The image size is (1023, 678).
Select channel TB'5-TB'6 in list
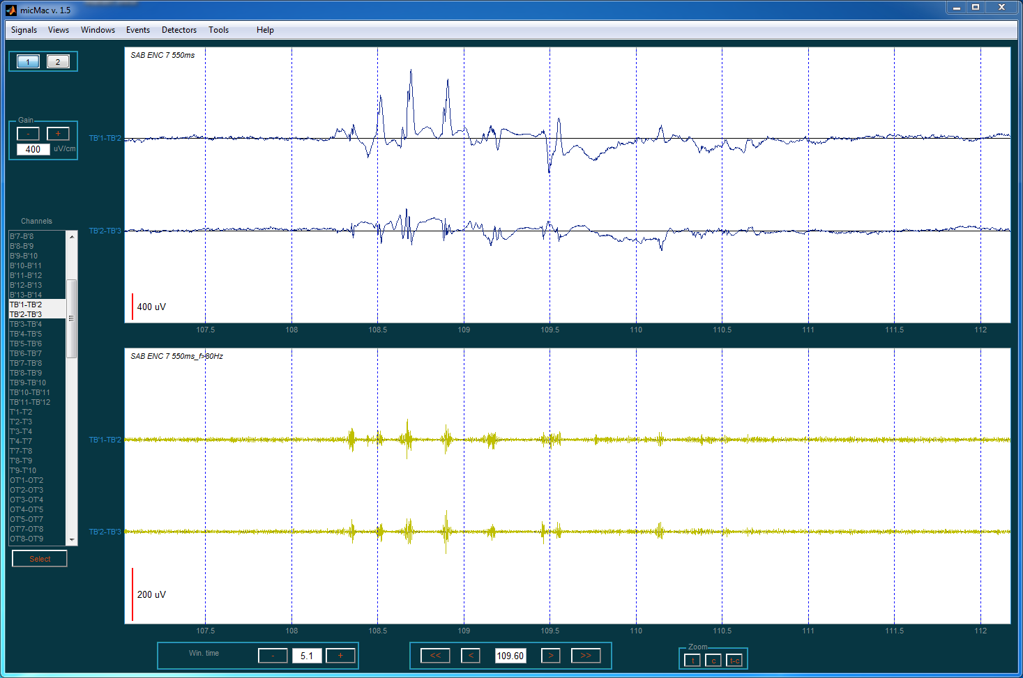37,344
